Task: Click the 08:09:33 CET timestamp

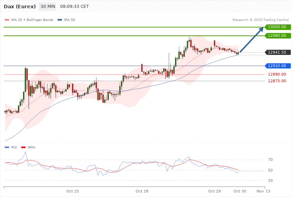Action: click(x=74, y=7)
